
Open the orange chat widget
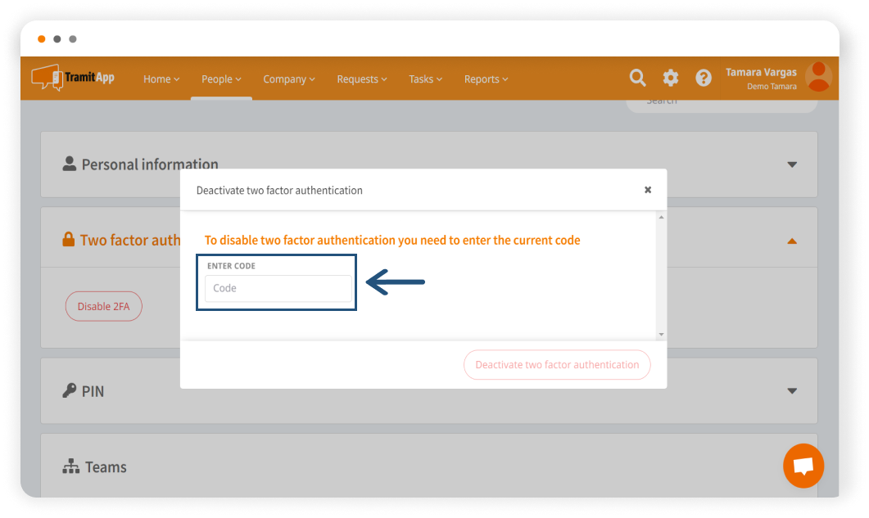[803, 466]
